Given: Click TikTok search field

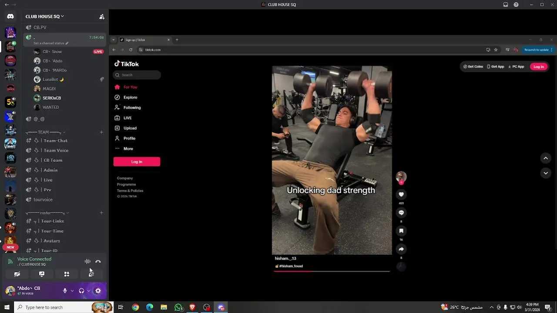Looking at the screenshot, I should [x=137, y=75].
